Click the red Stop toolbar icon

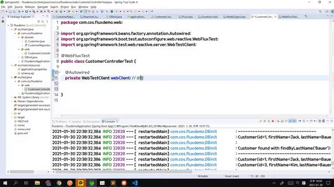[41, 11]
